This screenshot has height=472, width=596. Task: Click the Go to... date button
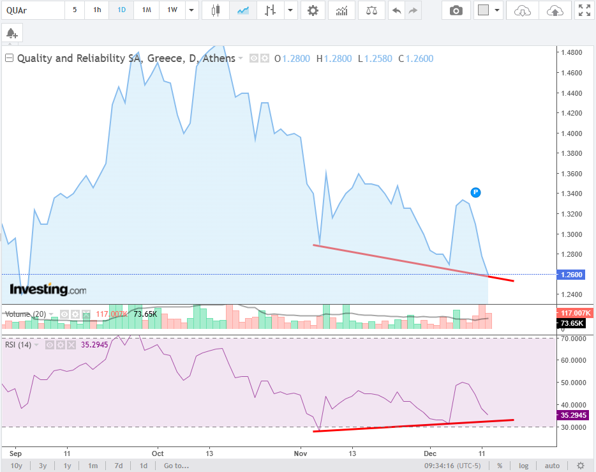(x=176, y=466)
